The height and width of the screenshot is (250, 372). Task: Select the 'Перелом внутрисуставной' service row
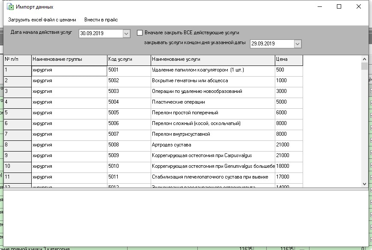(210, 134)
